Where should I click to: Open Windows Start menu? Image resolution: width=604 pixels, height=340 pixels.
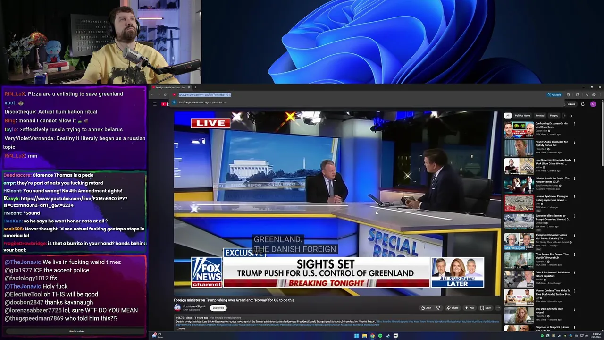click(x=357, y=336)
